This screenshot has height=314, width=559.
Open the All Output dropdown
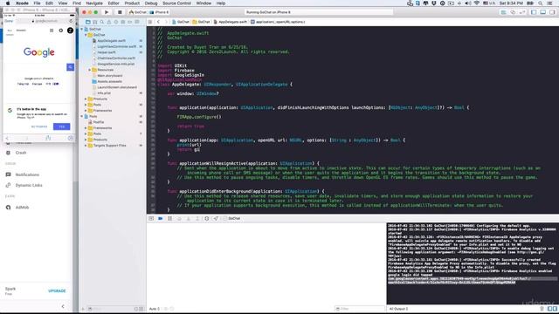[x=398, y=309]
